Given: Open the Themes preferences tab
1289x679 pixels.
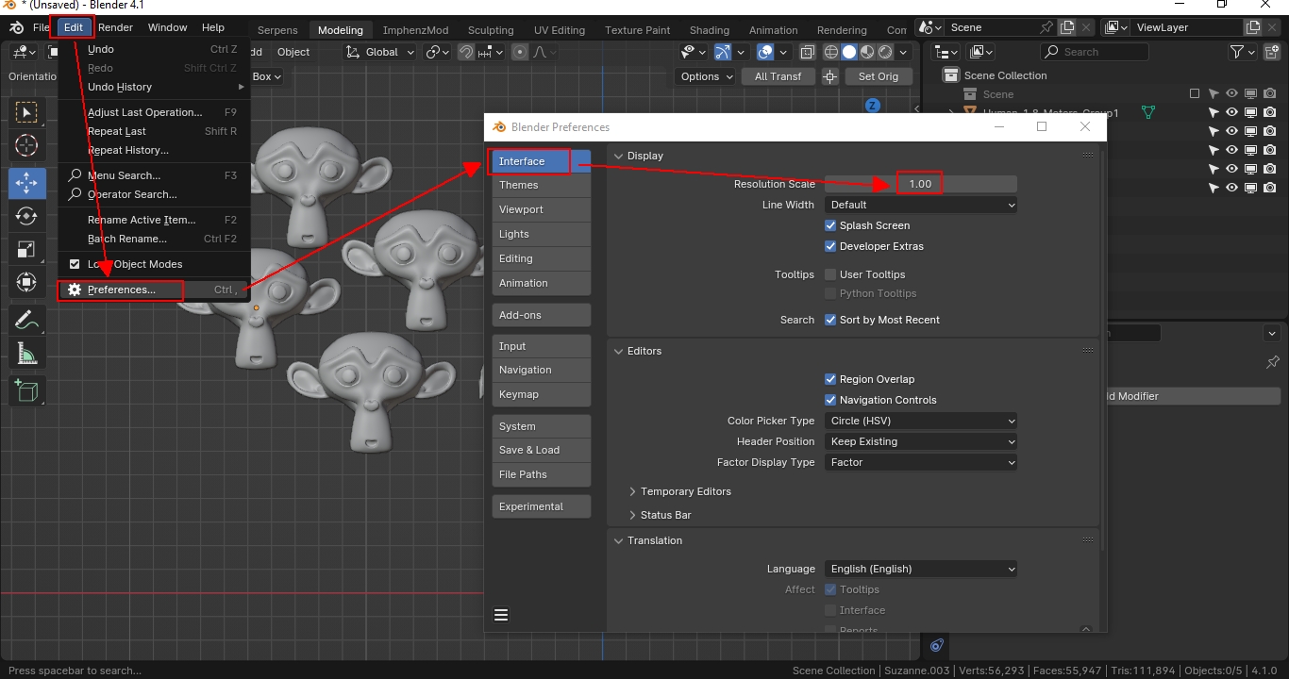Looking at the screenshot, I should pyautogui.click(x=540, y=185).
